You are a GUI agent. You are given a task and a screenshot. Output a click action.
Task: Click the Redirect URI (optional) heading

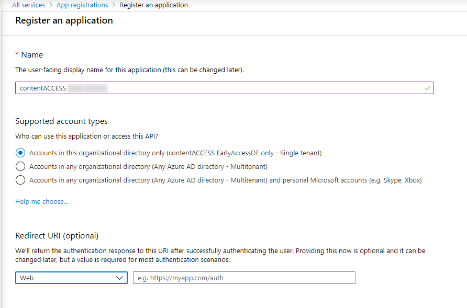pyautogui.click(x=57, y=235)
